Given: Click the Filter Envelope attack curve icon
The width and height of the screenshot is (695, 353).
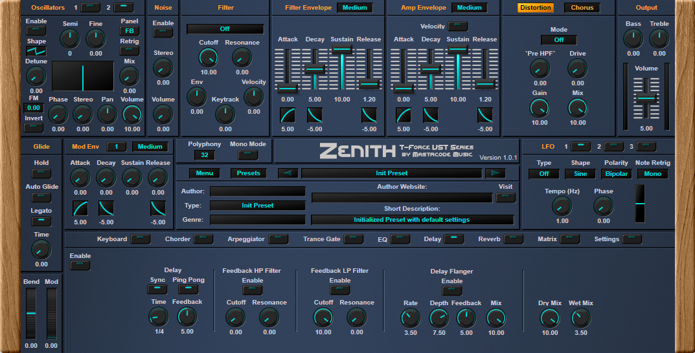Looking at the screenshot, I should click(x=288, y=115).
